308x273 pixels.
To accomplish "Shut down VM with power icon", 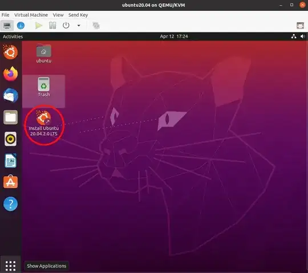I will pos(66,25).
